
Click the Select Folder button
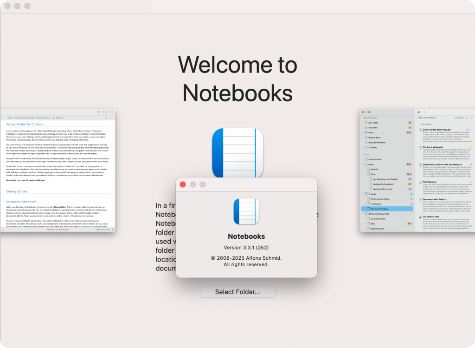pyautogui.click(x=237, y=292)
